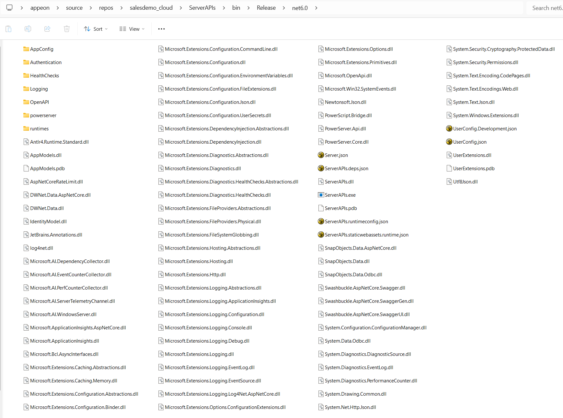This screenshot has width=563, height=418.
Task: Open the powerserver folder
Action: [x=43, y=115]
